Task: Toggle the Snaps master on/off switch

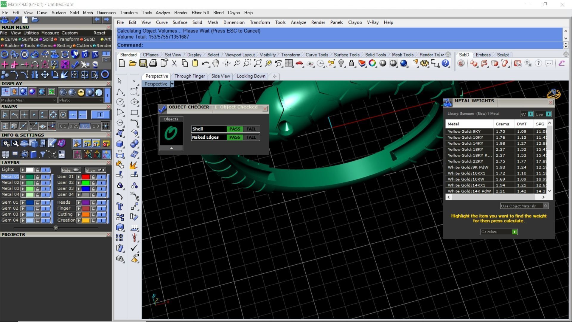Action: tap(100, 115)
